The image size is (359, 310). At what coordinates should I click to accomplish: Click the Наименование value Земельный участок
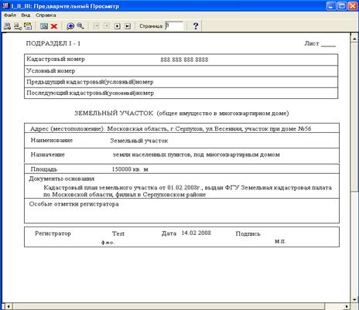click(x=139, y=141)
